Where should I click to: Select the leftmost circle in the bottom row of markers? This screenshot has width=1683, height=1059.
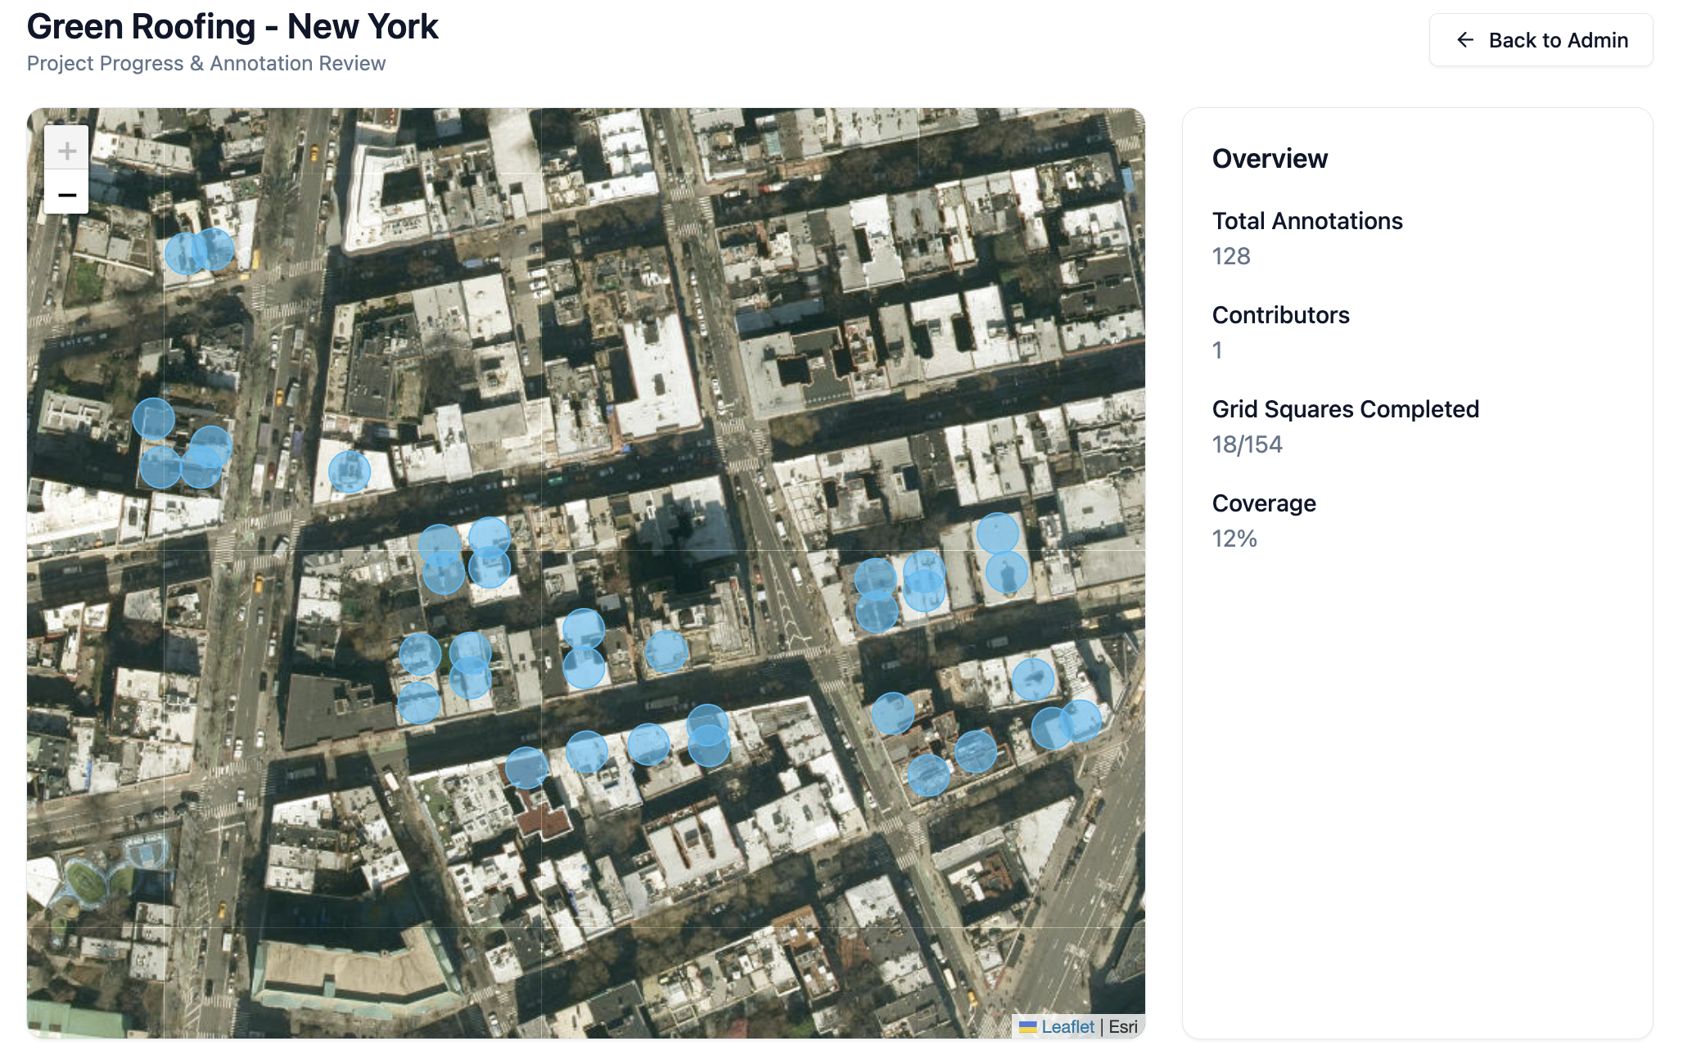(x=526, y=768)
